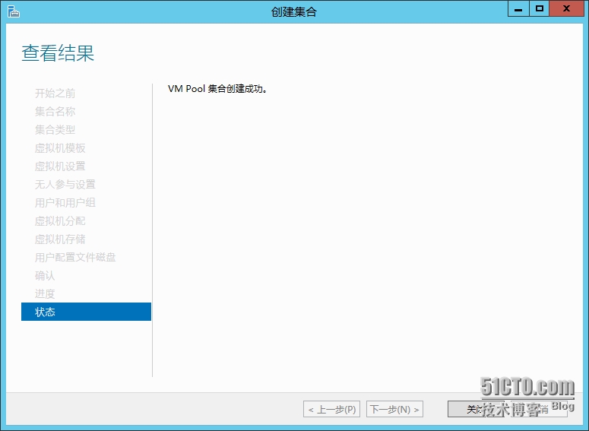The height and width of the screenshot is (431, 589).
Task: Select the 虚拟机设置 step
Action: [x=60, y=166]
